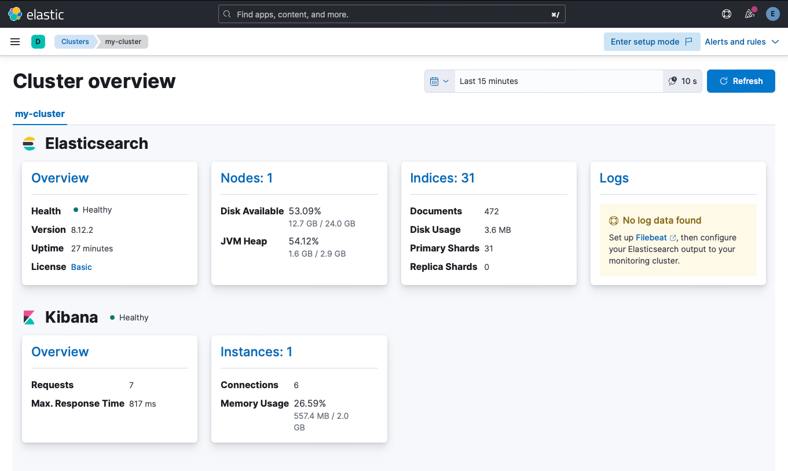Click the Find apps search field
Viewport: 788px width, 471px height.
[x=392, y=14]
